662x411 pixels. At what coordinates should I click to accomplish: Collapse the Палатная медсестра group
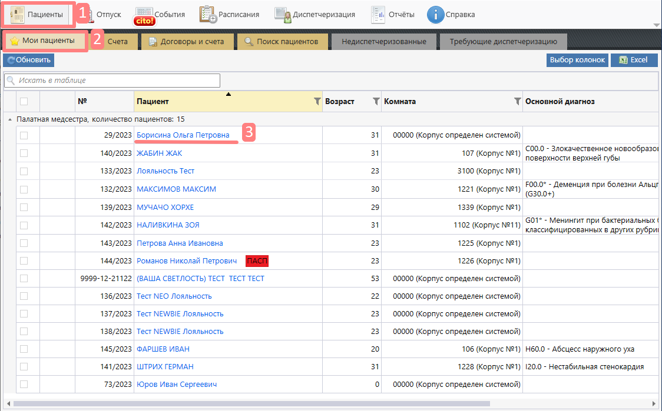(x=9, y=119)
